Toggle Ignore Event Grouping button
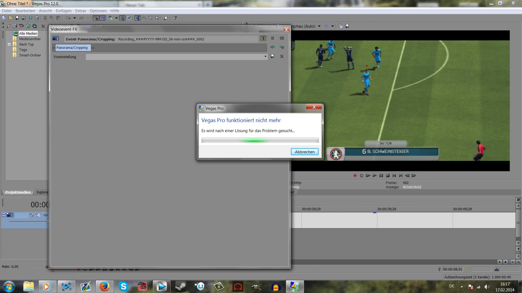The height and width of the screenshot is (293, 522). click(x=129, y=18)
